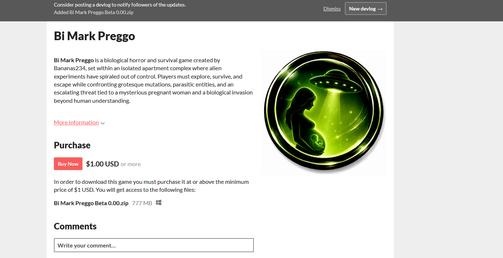Click the Purchase section heading
This screenshot has height=258, width=503.
click(72, 145)
